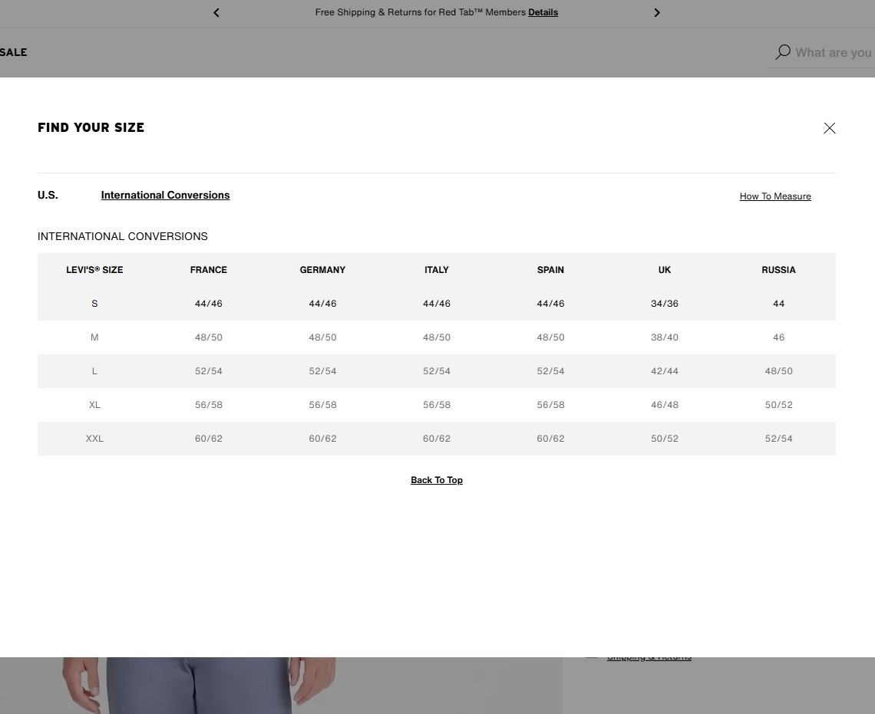The image size is (875, 714).
Task: Select the L size row label
Action: (x=94, y=371)
